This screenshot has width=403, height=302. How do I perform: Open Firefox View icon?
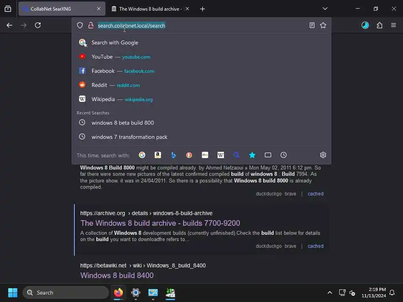[8, 9]
